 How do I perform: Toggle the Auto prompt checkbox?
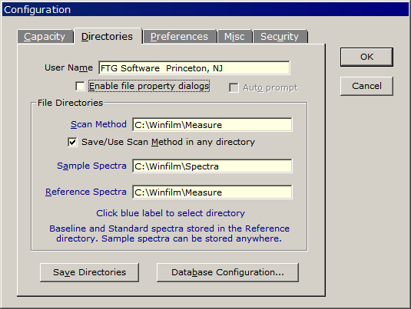(x=234, y=87)
